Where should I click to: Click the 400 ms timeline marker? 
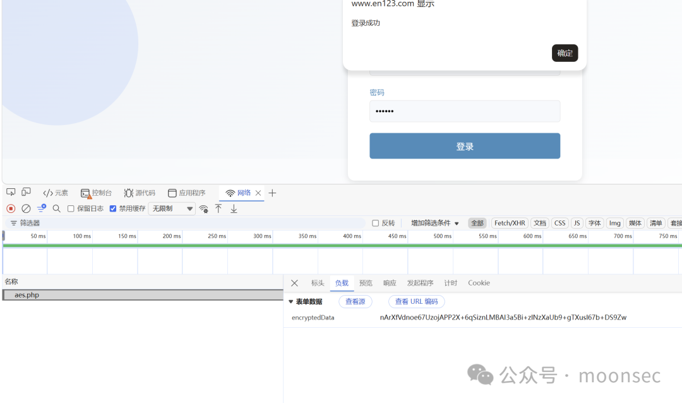point(352,236)
